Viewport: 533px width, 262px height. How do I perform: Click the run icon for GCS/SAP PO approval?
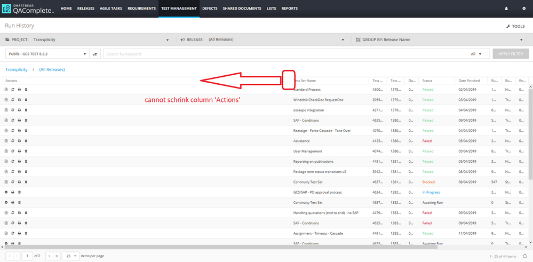point(6,192)
